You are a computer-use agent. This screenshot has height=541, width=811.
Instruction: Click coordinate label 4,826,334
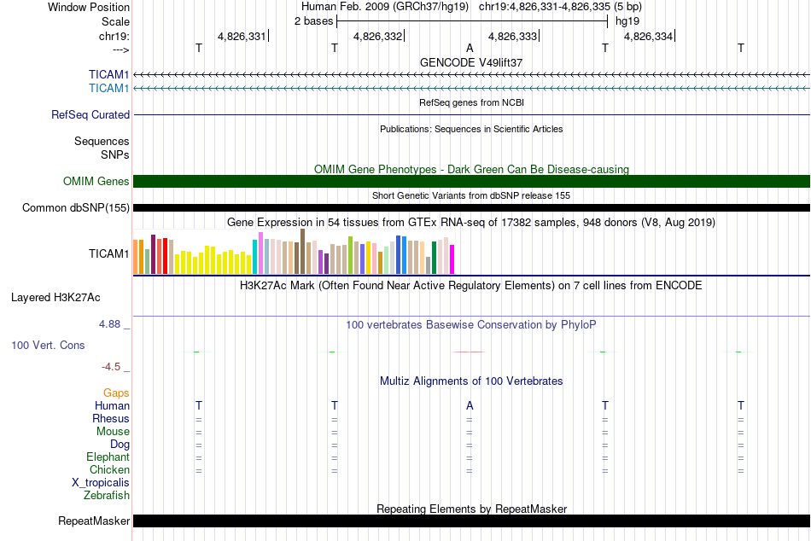coord(648,36)
